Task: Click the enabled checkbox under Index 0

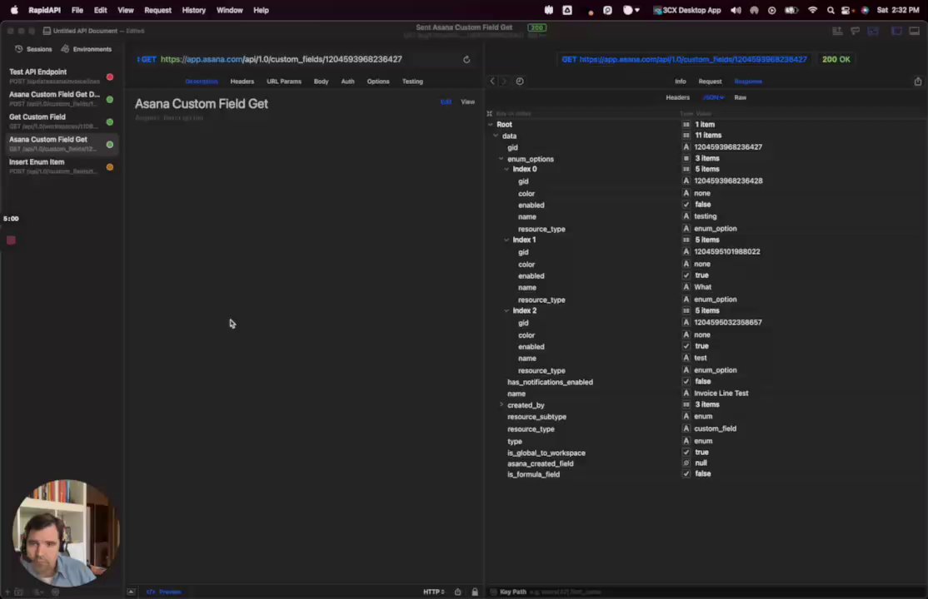Action: click(686, 205)
